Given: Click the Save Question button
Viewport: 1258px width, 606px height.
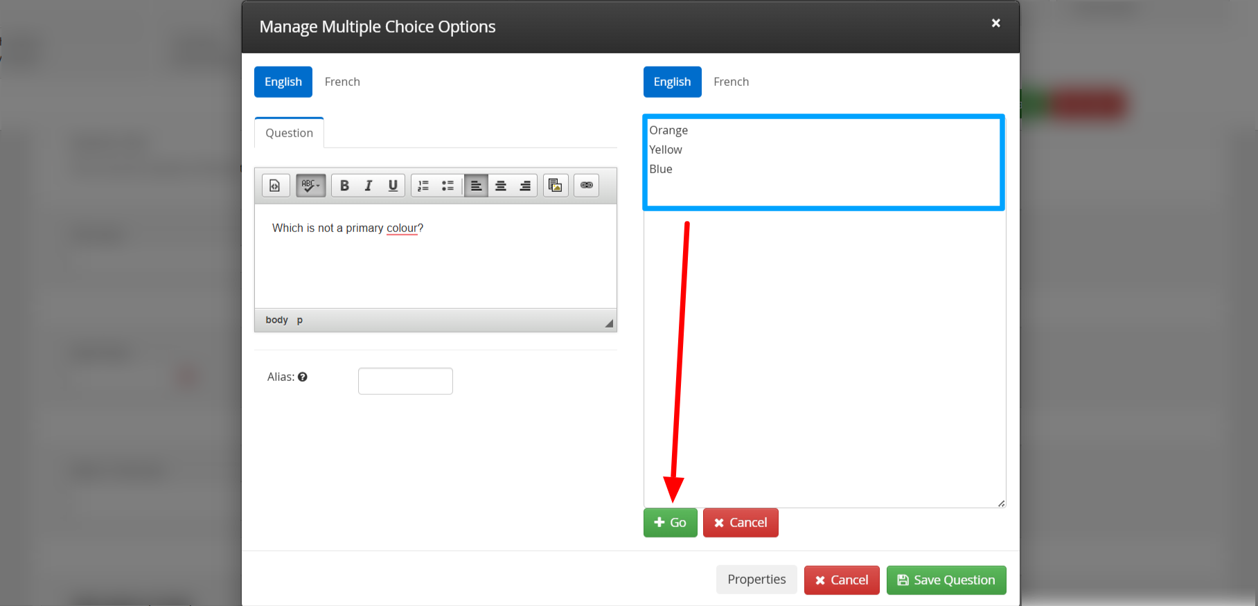Looking at the screenshot, I should [946, 580].
